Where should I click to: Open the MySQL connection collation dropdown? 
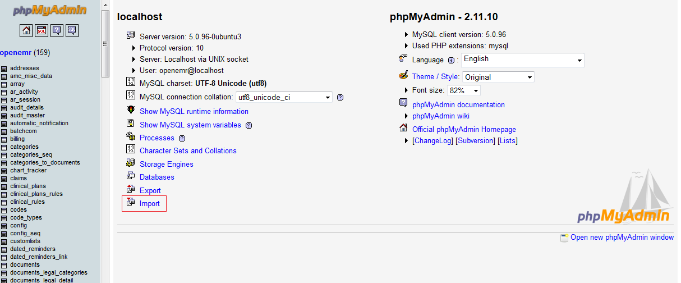pos(284,97)
